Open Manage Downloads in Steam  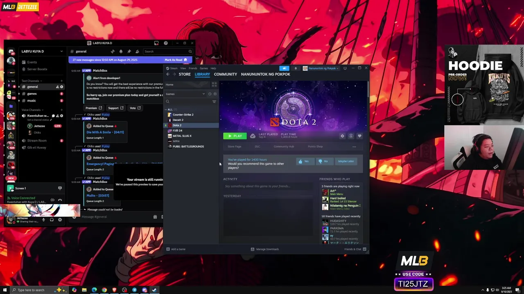(x=265, y=249)
